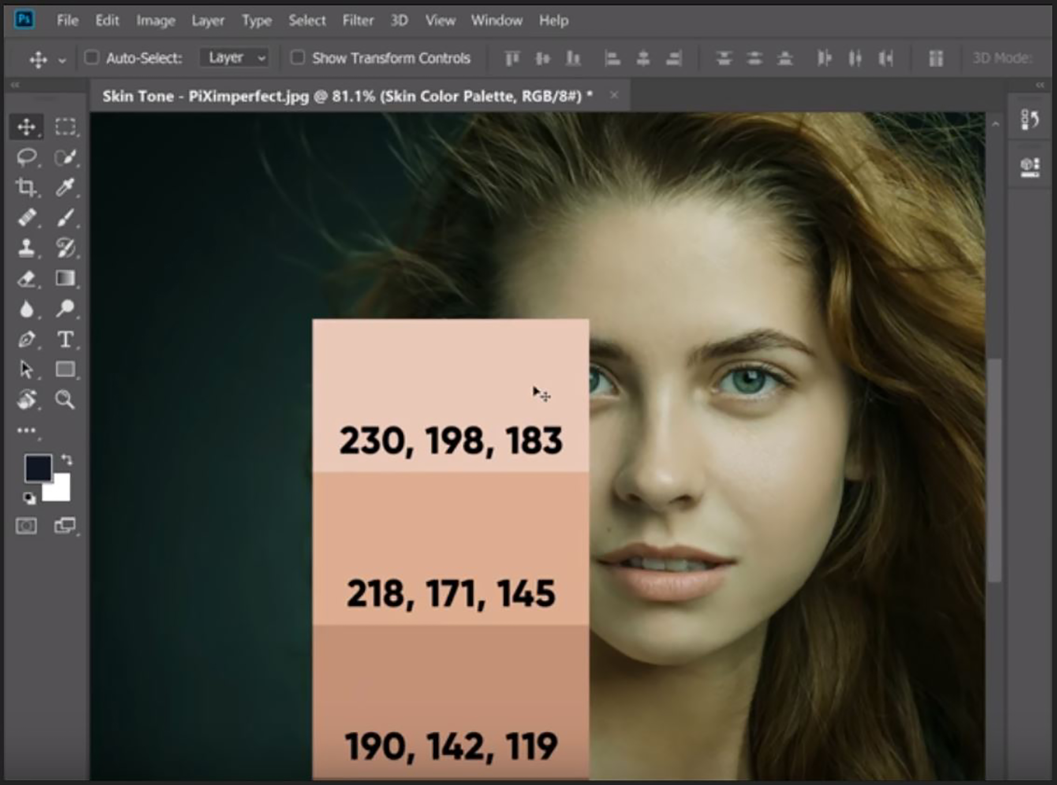Close the Skin Tone document tab
The image size is (1057, 785).
[x=614, y=95]
